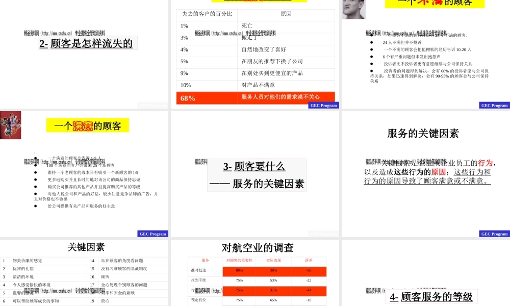Select row '可以帮助顾客成长的事物'
The image size is (510, 306).
point(36,301)
